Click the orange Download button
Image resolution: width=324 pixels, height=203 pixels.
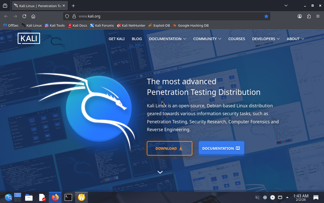[169, 148]
